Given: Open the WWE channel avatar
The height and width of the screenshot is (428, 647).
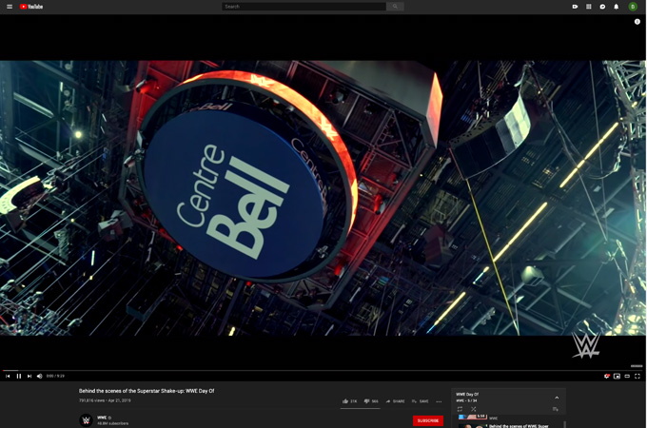Looking at the screenshot, I should click(x=86, y=420).
